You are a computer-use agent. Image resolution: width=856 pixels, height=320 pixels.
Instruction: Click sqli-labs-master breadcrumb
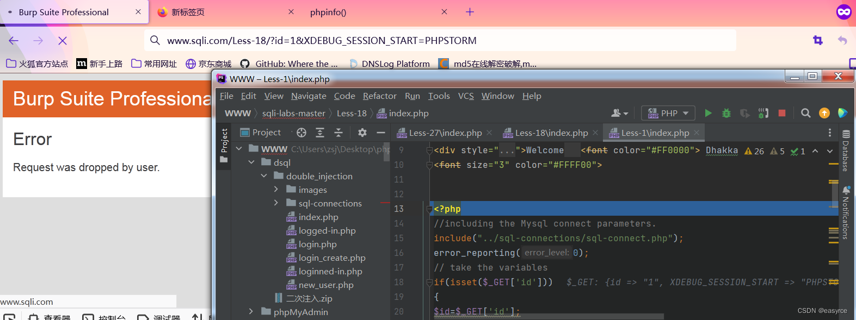pyautogui.click(x=294, y=114)
